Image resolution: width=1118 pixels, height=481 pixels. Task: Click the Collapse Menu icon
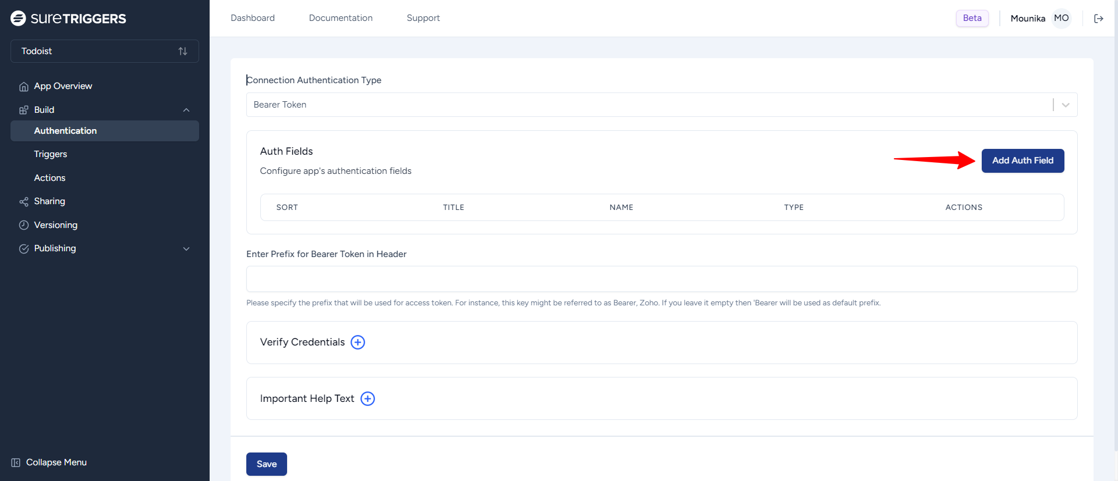click(16, 462)
